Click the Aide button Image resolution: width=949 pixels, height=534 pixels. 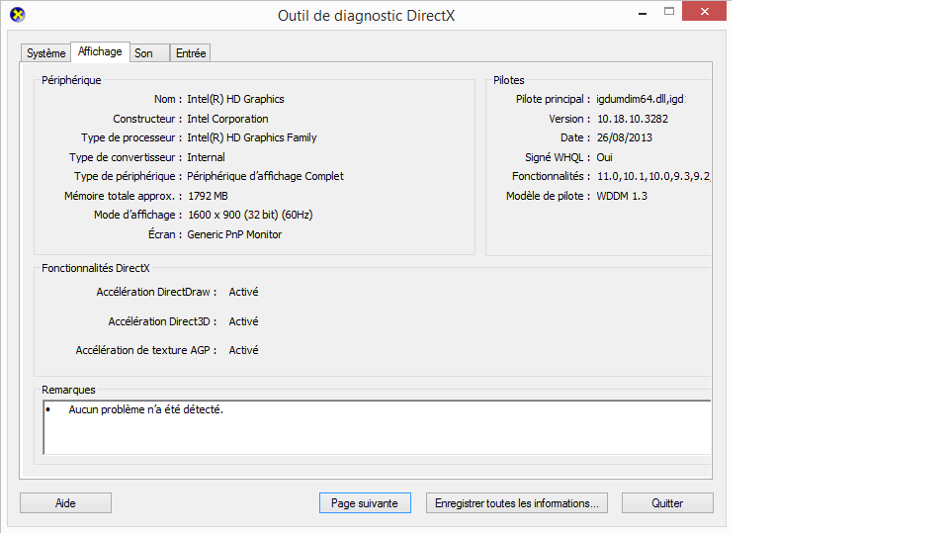click(65, 503)
